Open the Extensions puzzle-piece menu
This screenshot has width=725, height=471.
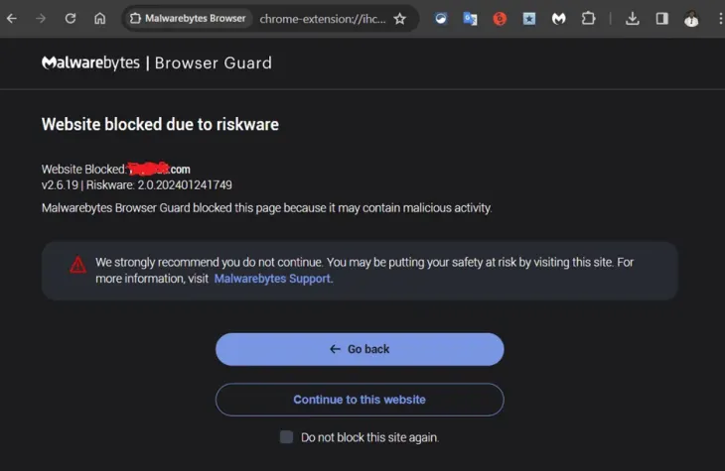coord(588,19)
